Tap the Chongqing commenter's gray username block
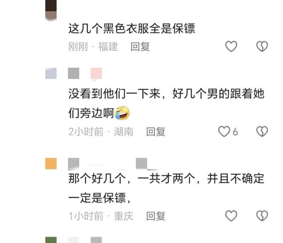This screenshot has height=243, width=283. pyautogui.click(x=74, y=164)
